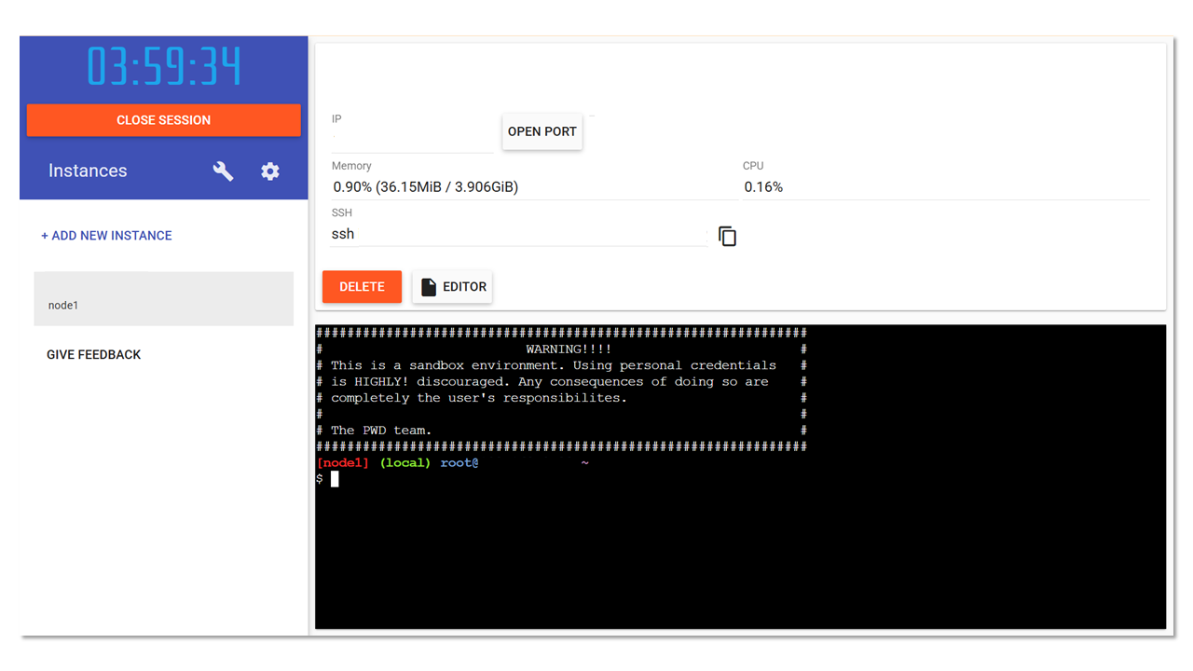Open the GIVE FEEDBACK link

tap(94, 355)
